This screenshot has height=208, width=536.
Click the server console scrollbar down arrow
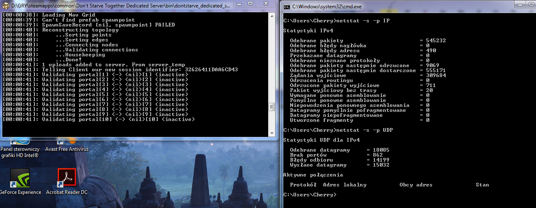coord(272,133)
